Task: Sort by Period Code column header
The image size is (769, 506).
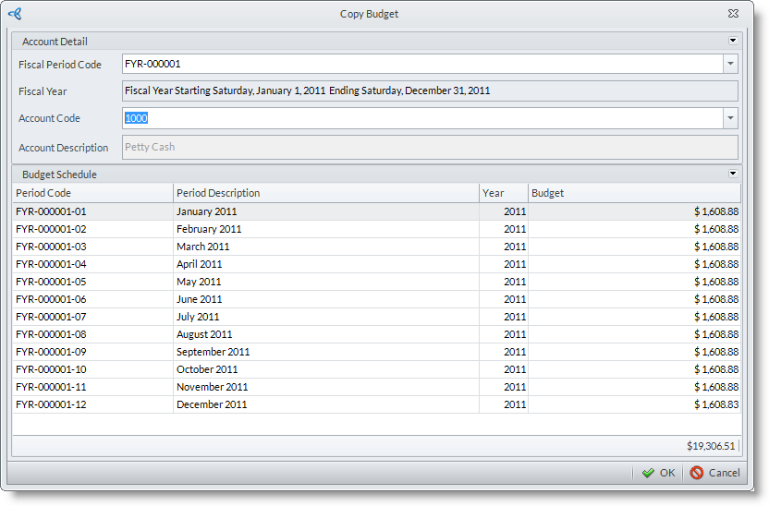Action: [92, 193]
